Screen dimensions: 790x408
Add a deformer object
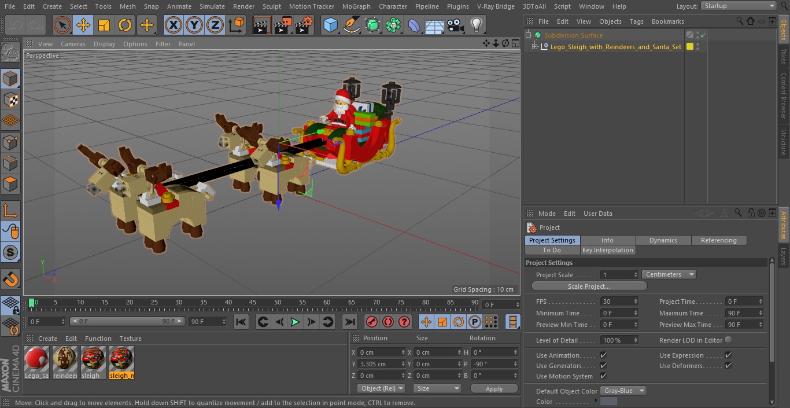click(x=414, y=25)
